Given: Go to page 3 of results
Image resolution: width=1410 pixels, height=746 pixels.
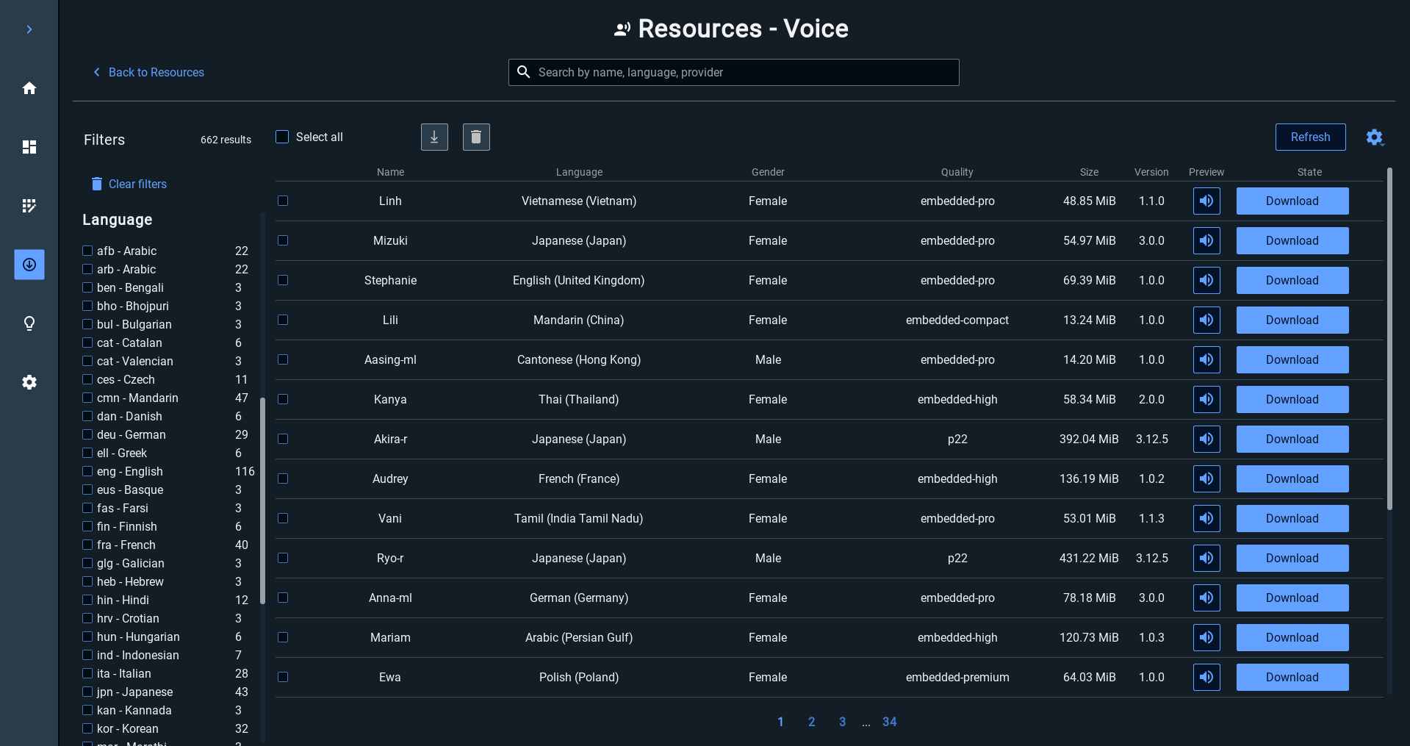Looking at the screenshot, I should (x=842, y=722).
